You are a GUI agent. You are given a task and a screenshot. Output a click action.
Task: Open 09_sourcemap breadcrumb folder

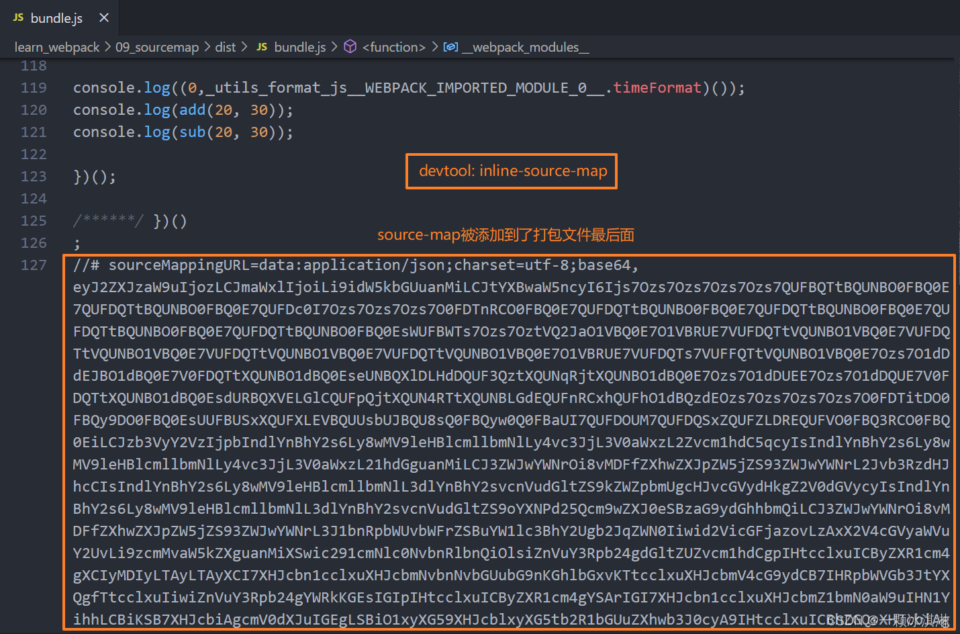(157, 47)
